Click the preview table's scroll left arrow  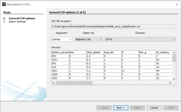coord(53,83)
